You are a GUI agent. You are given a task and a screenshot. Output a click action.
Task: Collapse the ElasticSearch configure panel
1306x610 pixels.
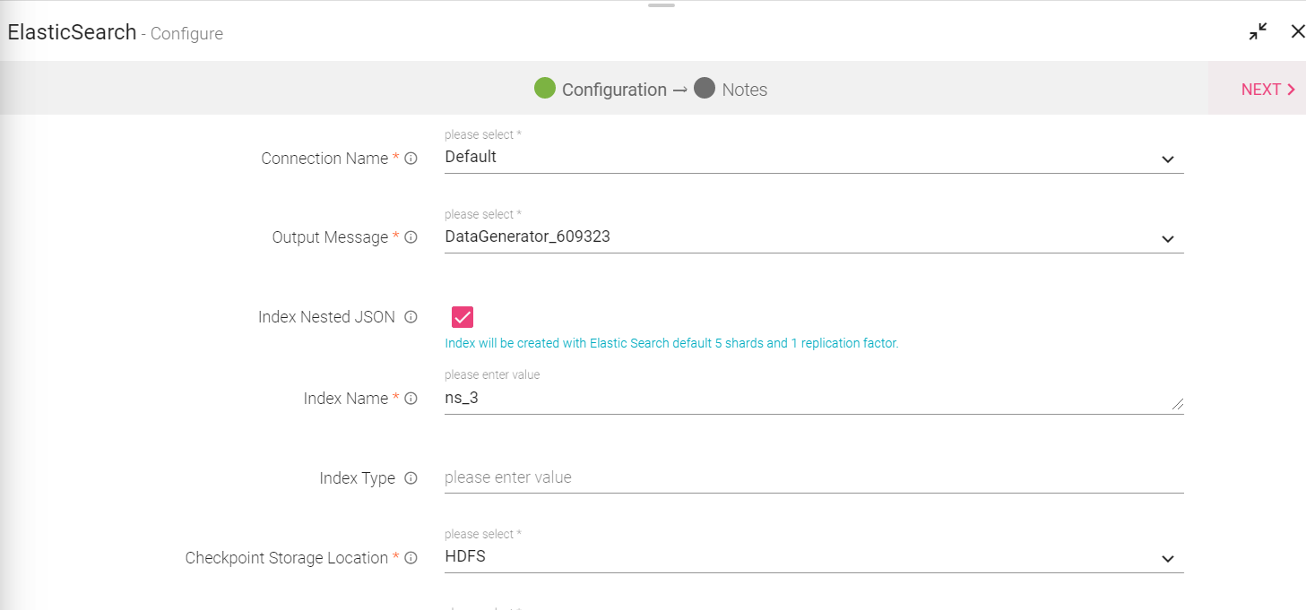tap(1258, 31)
